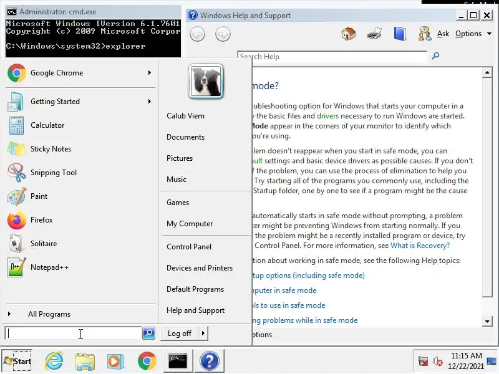Open Default Programs from the Start menu
Screen dimensions: 499x374
pyautogui.click(x=195, y=289)
